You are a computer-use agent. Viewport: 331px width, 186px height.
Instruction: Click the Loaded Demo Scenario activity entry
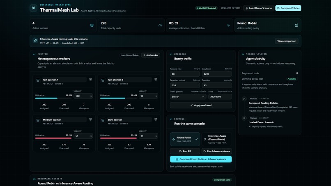(269, 122)
